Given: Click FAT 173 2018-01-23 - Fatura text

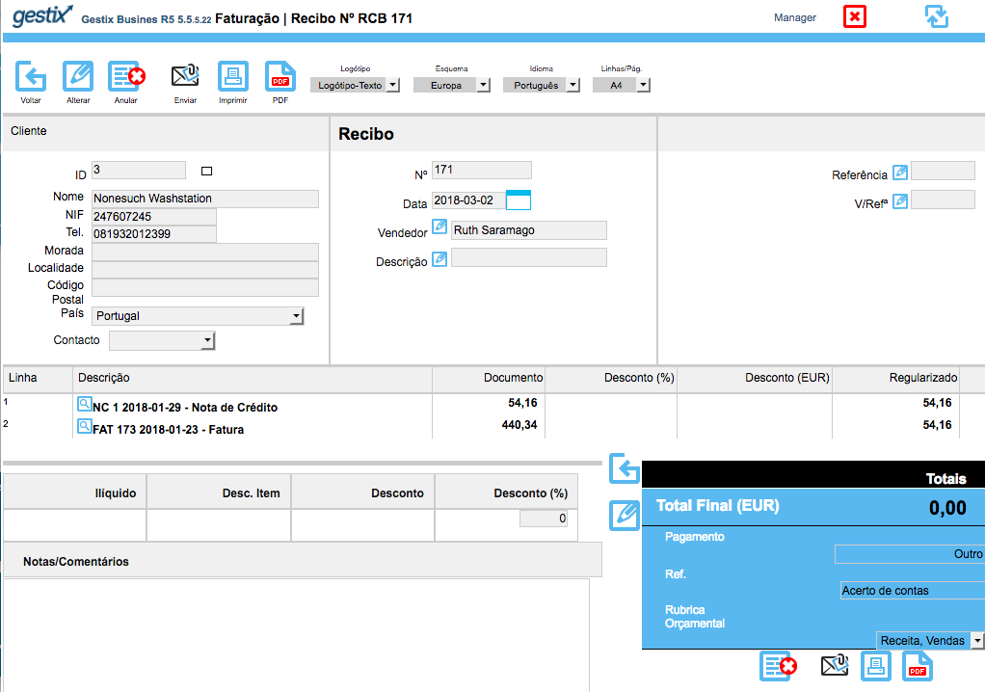Looking at the screenshot, I should click(x=169, y=430).
